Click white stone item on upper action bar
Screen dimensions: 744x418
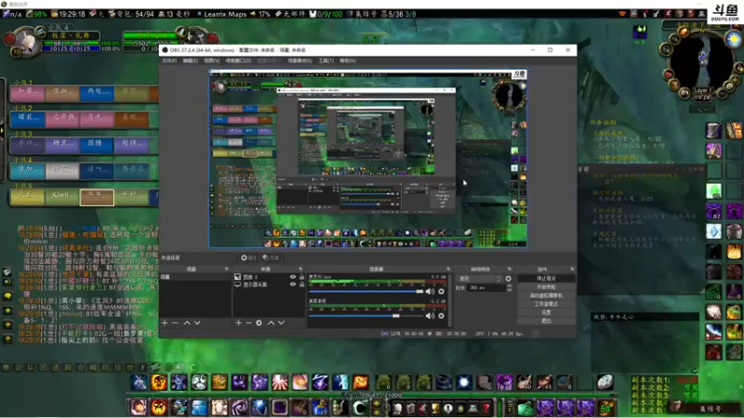pyautogui.click(x=605, y=382)
